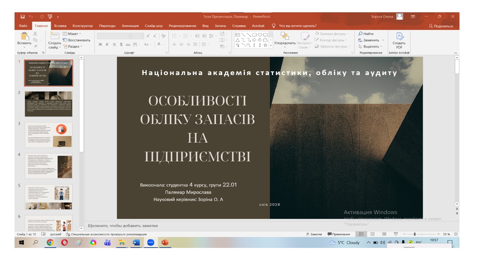Viewport: 477px width, 268px height.
Task: Start slideshow from the status bar icon
Action: [396, 234]
